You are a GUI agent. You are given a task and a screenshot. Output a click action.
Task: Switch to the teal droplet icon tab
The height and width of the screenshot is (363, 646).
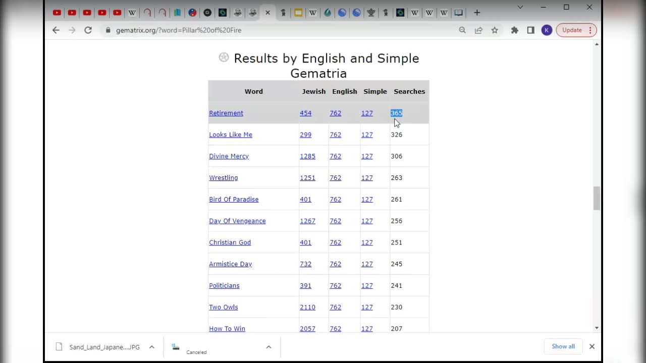click(328, 13)
